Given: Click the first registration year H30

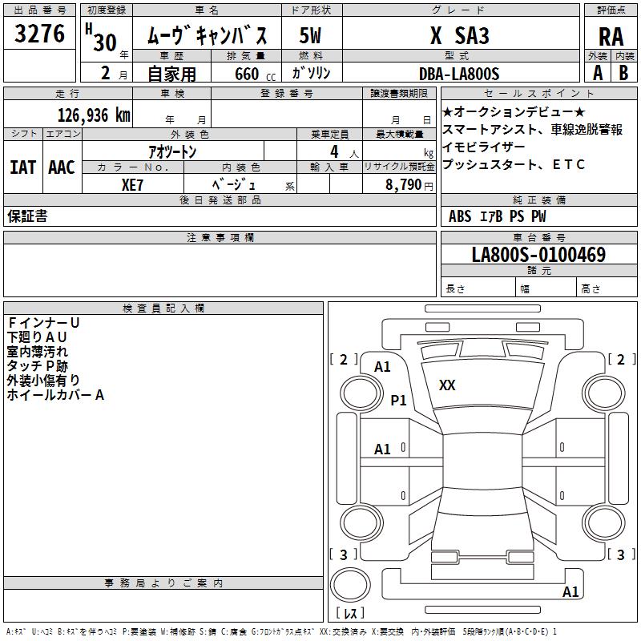Looking at the screenshot, I should 101,38.
